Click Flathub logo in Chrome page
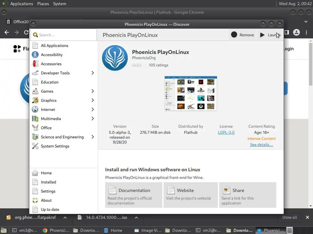The width and height of the screenshot is (313, 234). click(x=21, y=49)
